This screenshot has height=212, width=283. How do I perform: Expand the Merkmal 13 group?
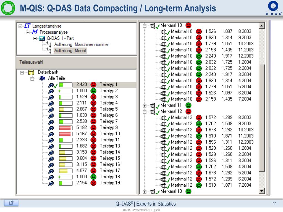[x=144, y=192]
